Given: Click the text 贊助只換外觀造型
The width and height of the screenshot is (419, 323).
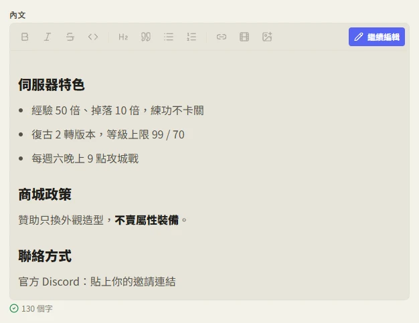Looking at the screenshot, I should (x=61, y=220).
